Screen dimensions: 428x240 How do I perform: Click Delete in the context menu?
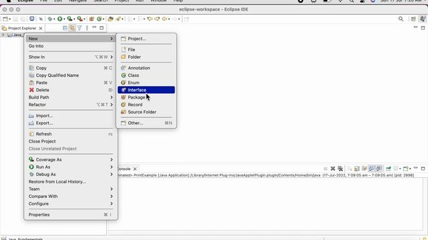70,90
